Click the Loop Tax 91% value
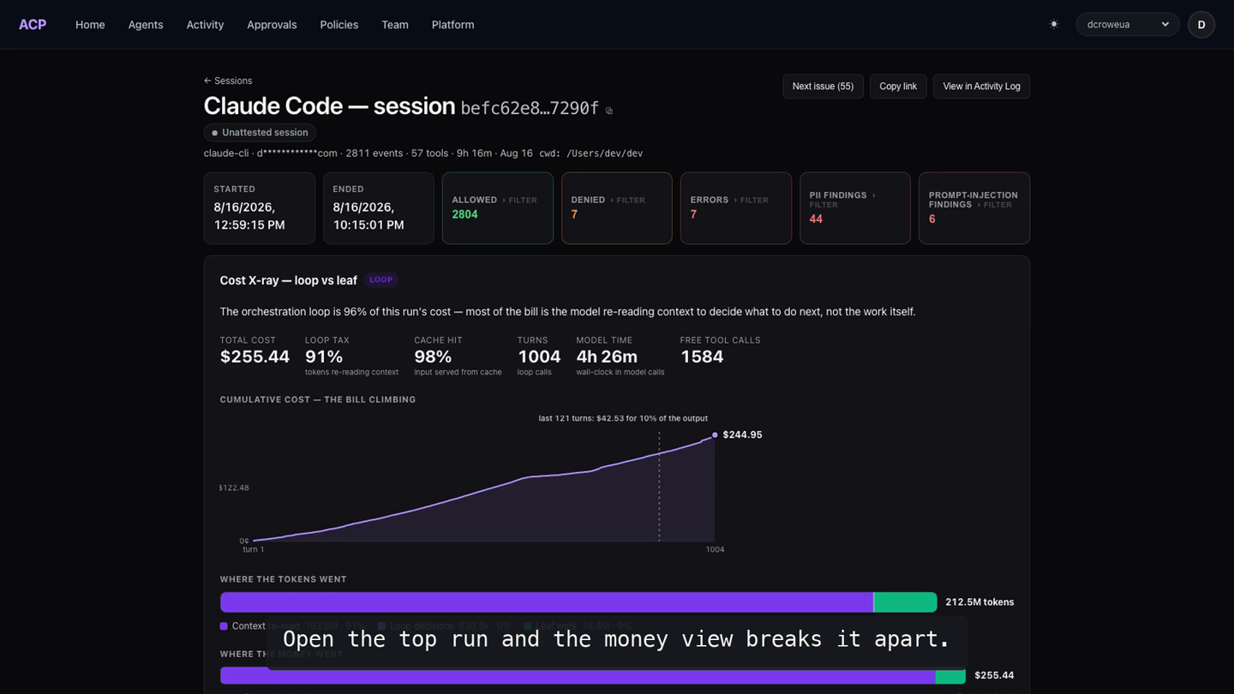Screen dimensions: 1234x694 coord(324,356)
